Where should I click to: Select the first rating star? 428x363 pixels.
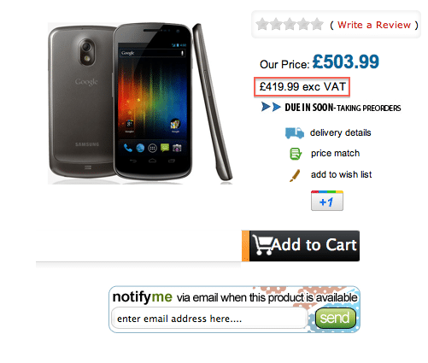262,25
